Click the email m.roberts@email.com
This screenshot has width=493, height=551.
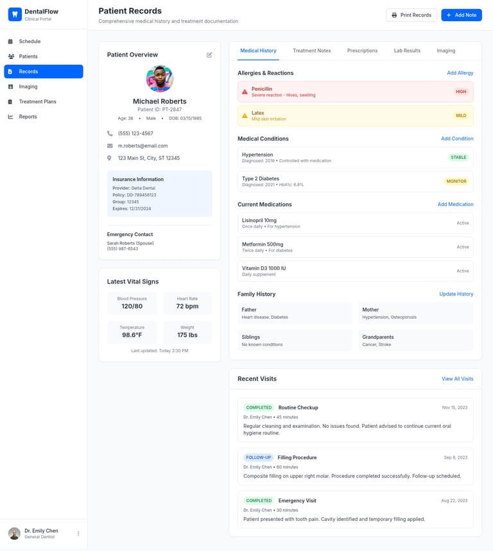(143, 146)
